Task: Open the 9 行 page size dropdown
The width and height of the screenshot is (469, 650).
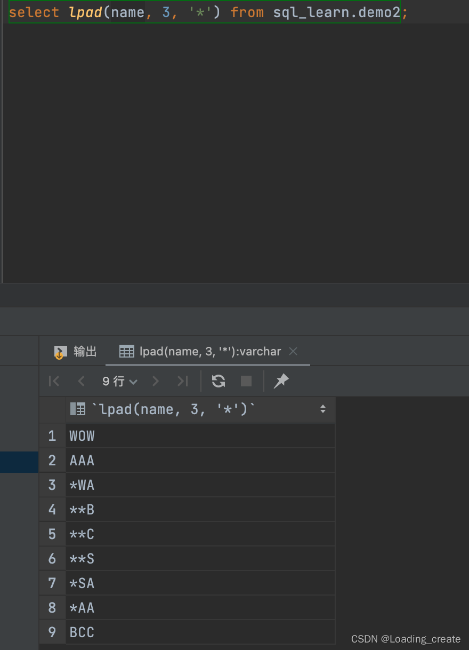Action: tap(120, 381)
